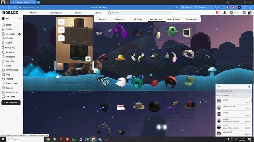This screenshot has width=254, height=142.
Task: Open Charts in the top navigation
Action: (33, 13)
